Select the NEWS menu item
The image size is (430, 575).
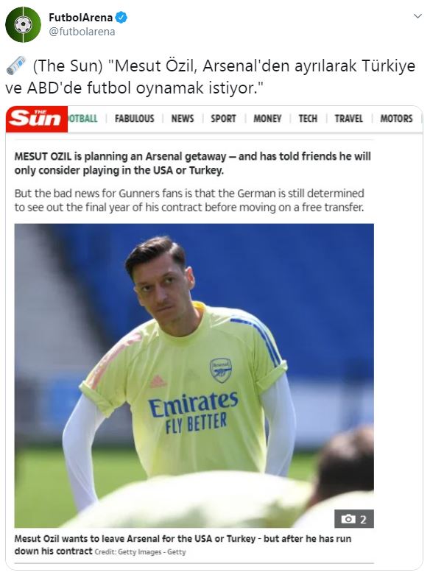coord(183,119)
